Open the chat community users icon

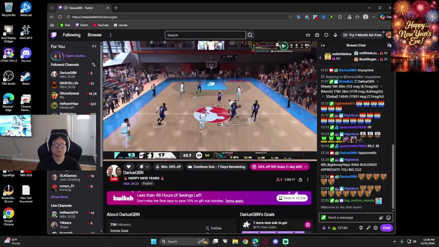click(389, 45)
